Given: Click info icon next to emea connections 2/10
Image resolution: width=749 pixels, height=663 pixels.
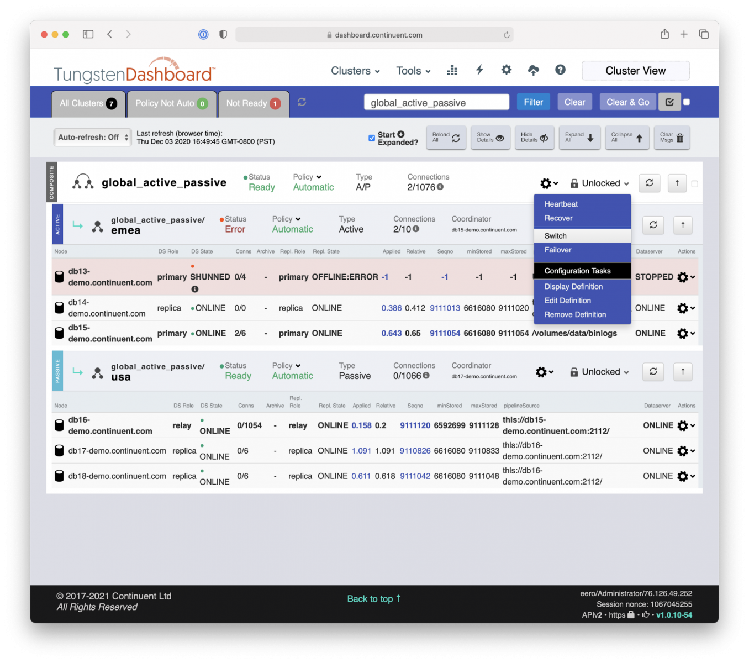Looking at the screenshot, I should 416,229.
